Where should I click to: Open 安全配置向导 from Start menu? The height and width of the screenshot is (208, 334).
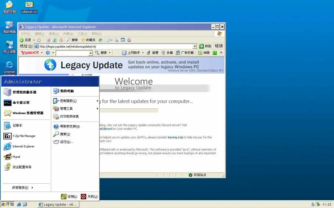pyautogui.click(x=26, y=167)
